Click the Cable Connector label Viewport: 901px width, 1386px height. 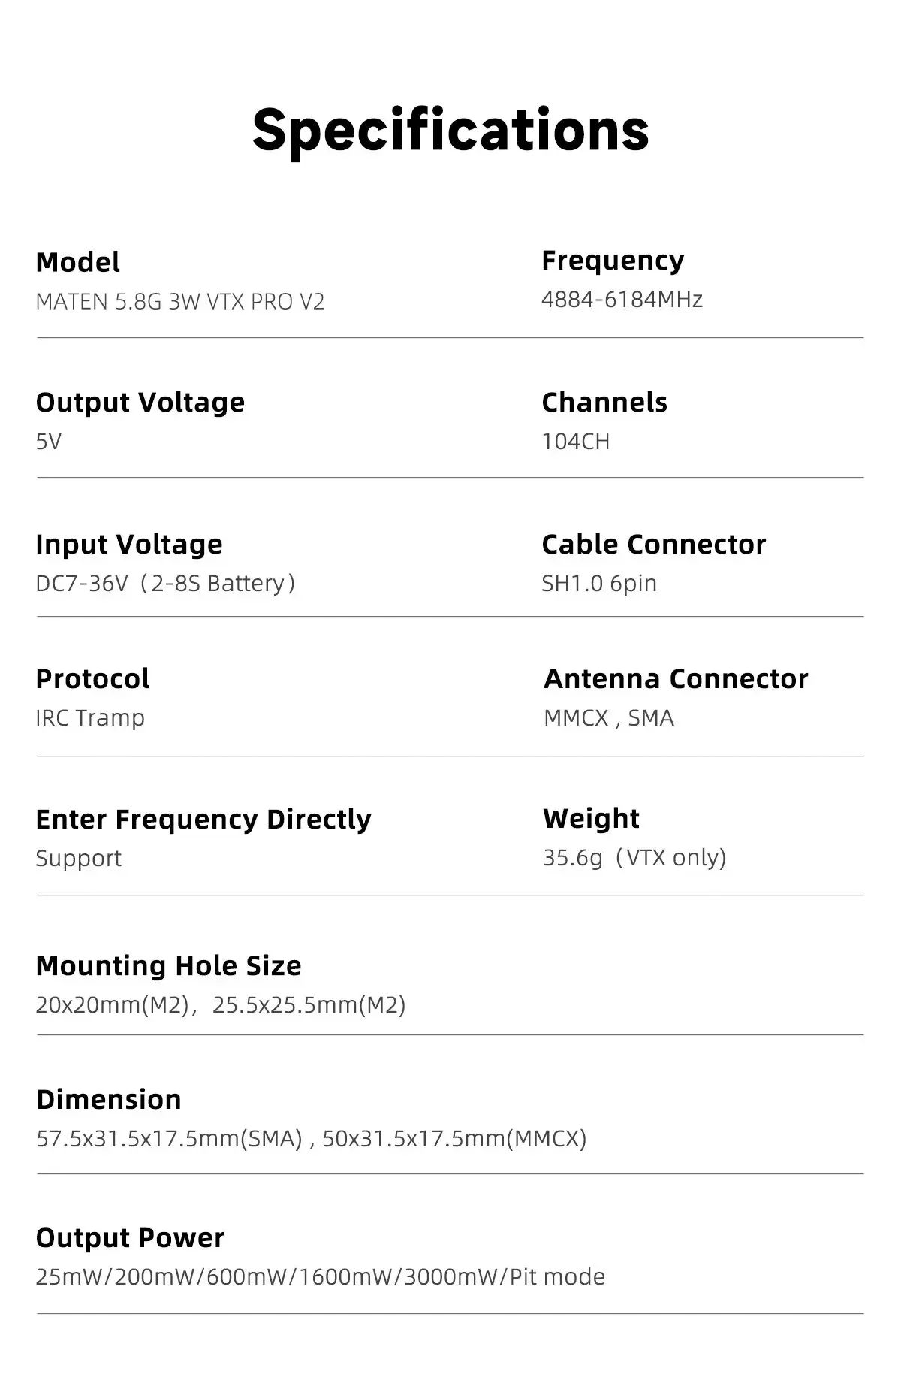pyautogui.click(x=654, y=545)
